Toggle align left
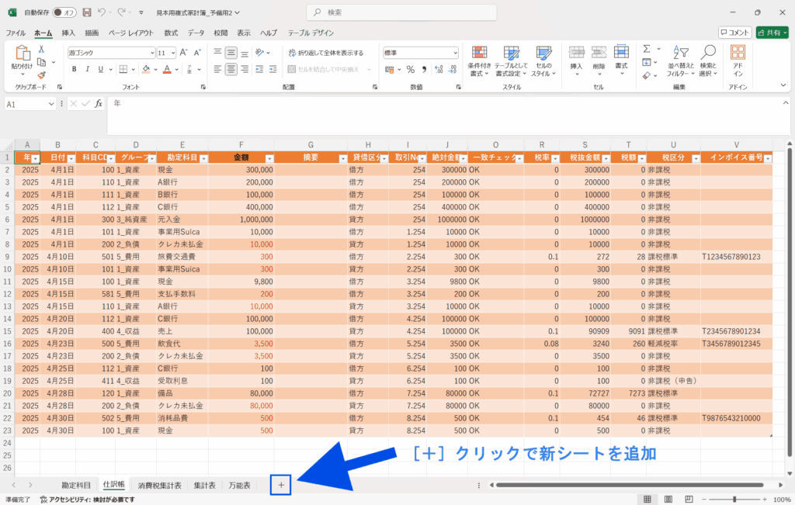 (x=217, y=69)
